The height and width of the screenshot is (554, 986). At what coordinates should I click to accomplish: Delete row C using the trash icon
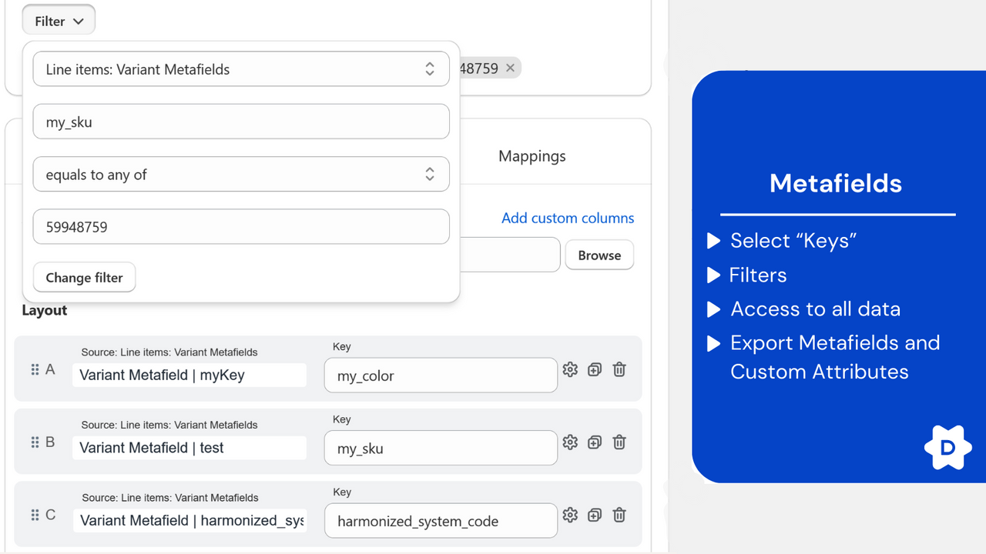tap(619, 515)
